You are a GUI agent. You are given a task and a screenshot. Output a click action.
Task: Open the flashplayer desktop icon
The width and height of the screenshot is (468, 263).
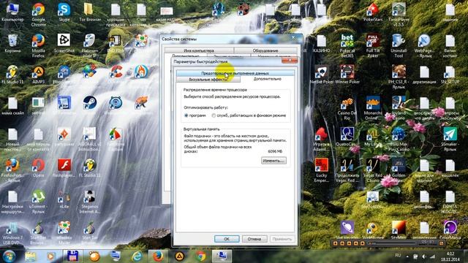coord(64,168)
